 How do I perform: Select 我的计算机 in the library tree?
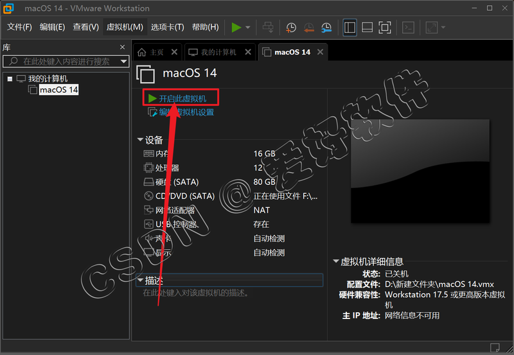(48, 78)
